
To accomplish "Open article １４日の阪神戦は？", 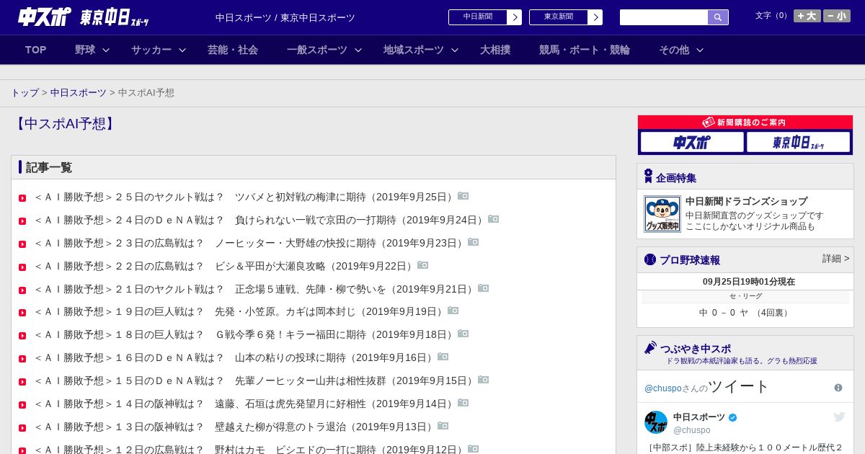I will (x=245, y=404).
